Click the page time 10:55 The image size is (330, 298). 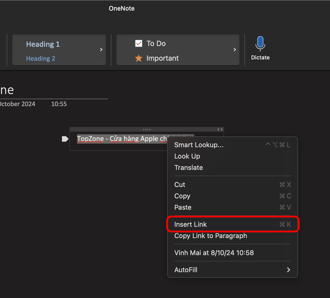coord(59,104)
